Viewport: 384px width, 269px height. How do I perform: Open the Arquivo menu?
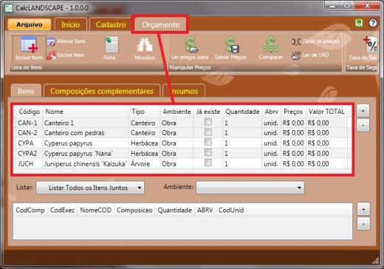coord(30,24)
